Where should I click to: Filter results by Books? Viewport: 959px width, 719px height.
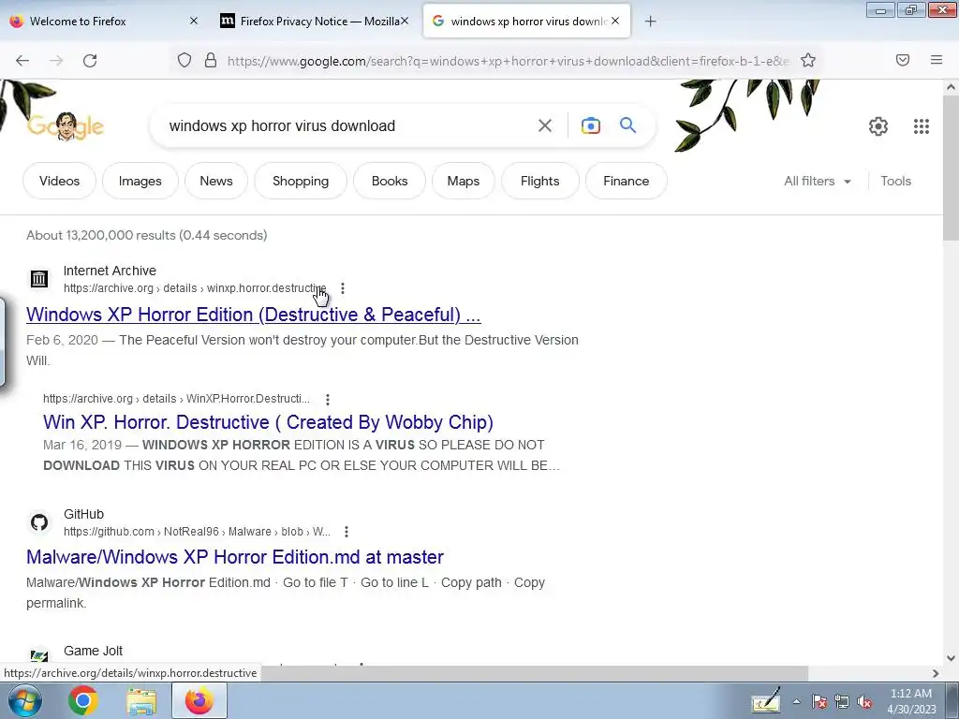pos(390,181)
